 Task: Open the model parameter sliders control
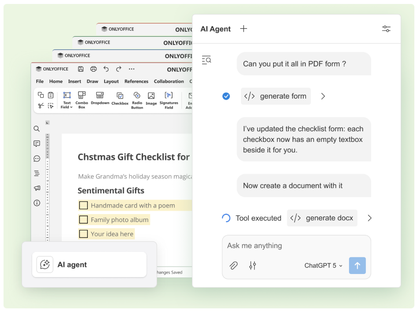[253, 266]
